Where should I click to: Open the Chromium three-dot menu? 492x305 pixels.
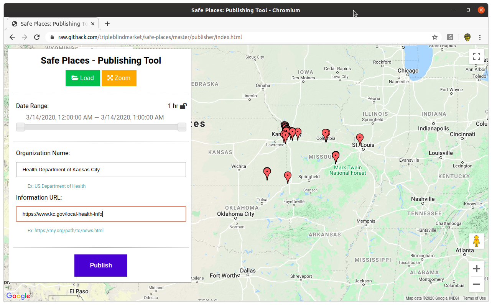coord(480,37)
